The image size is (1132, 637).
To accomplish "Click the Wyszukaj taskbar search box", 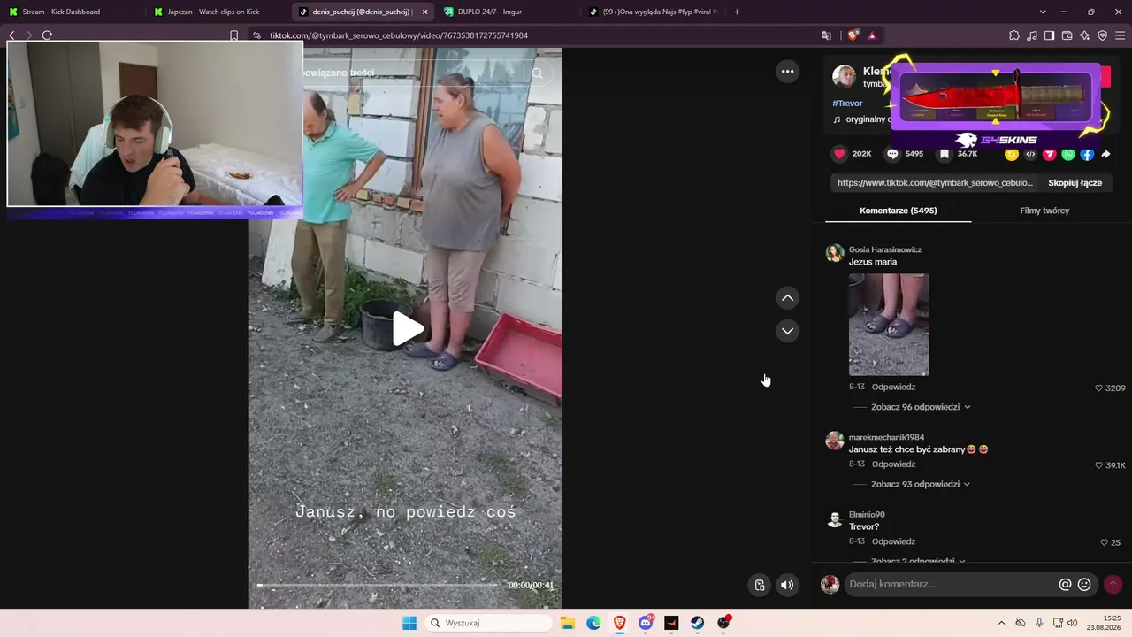I will click(489, 623).
